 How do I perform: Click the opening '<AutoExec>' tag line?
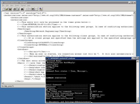click(x=23, y=50)
